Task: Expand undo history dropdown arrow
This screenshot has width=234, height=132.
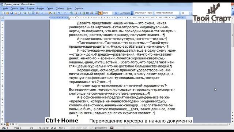Action: point(62,13)
